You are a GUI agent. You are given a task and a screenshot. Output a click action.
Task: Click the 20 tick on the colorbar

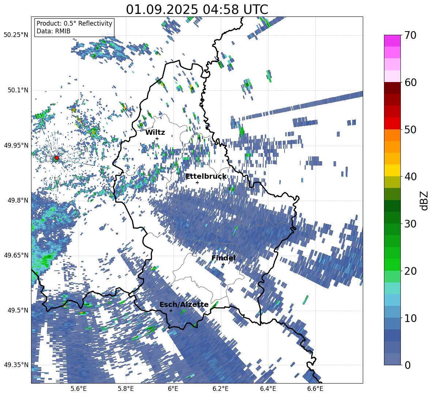410,271
